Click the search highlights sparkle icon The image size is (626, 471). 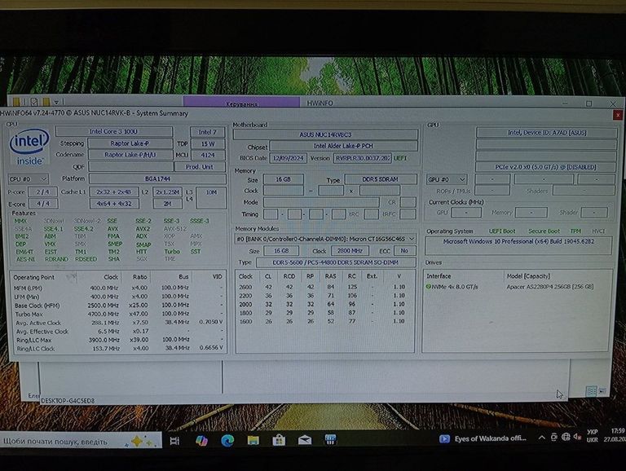click(139, 441)
